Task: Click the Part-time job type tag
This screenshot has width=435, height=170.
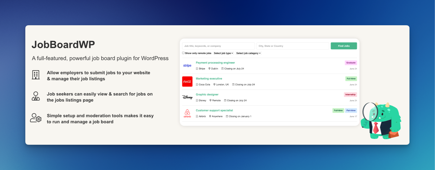Action: [x=351, y=110]
